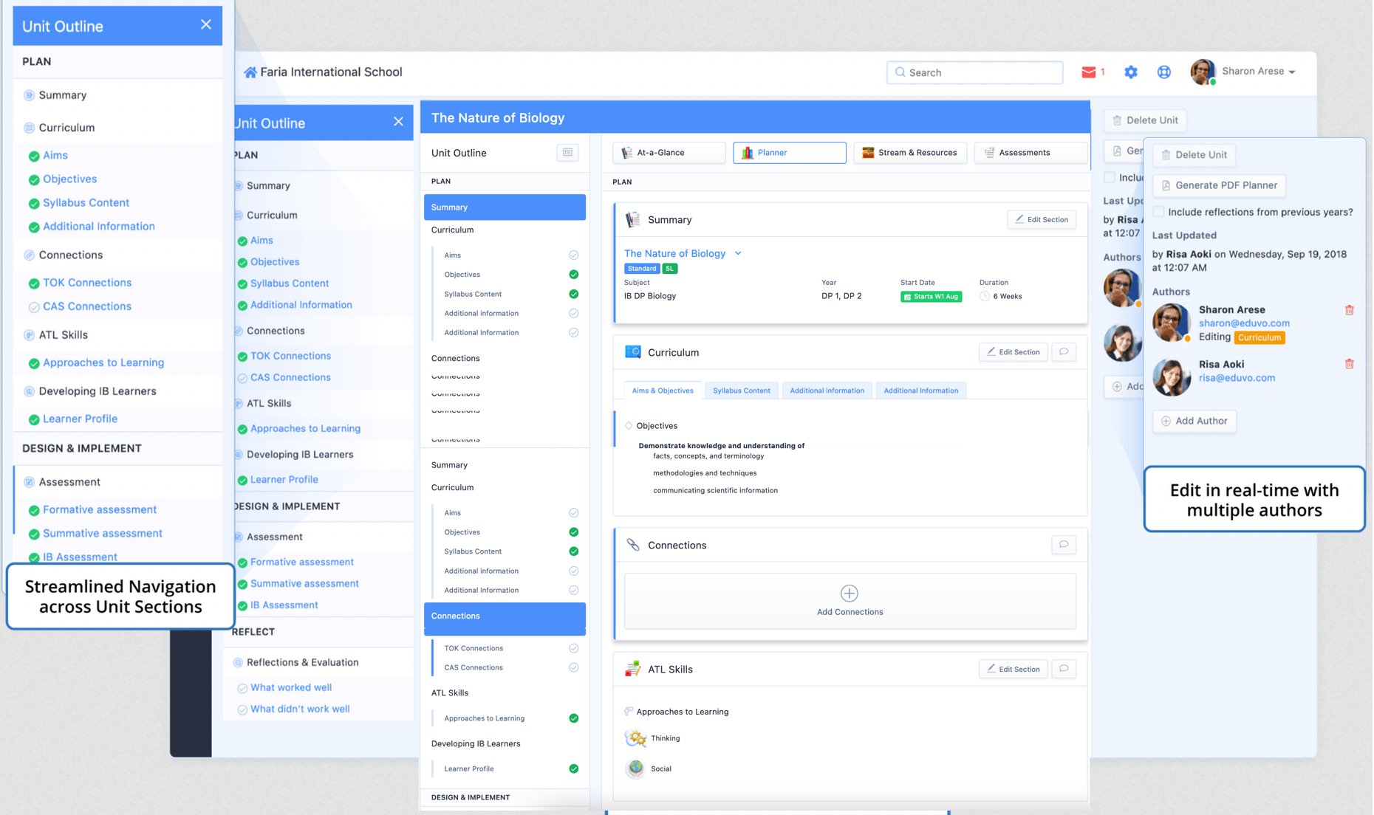Click Edit Section in the Summary card
This screenshot has height=815, width=1374.
point(1042,219)
